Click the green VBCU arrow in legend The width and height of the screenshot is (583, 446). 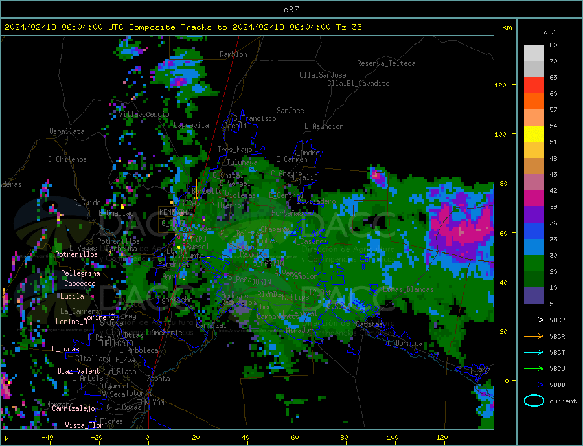pos(534,369)
